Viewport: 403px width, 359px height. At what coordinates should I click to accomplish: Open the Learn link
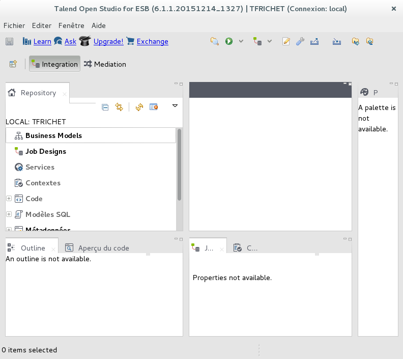pyautogui.click(x=42, y=41)
